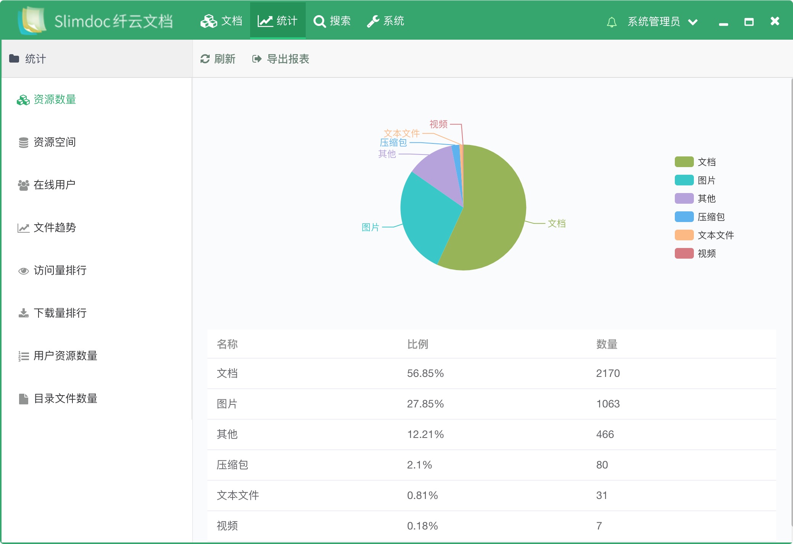This screenshot has height=544, width=793.
Task: Maximize the Slimdoc window
Action: pos(749,22)
